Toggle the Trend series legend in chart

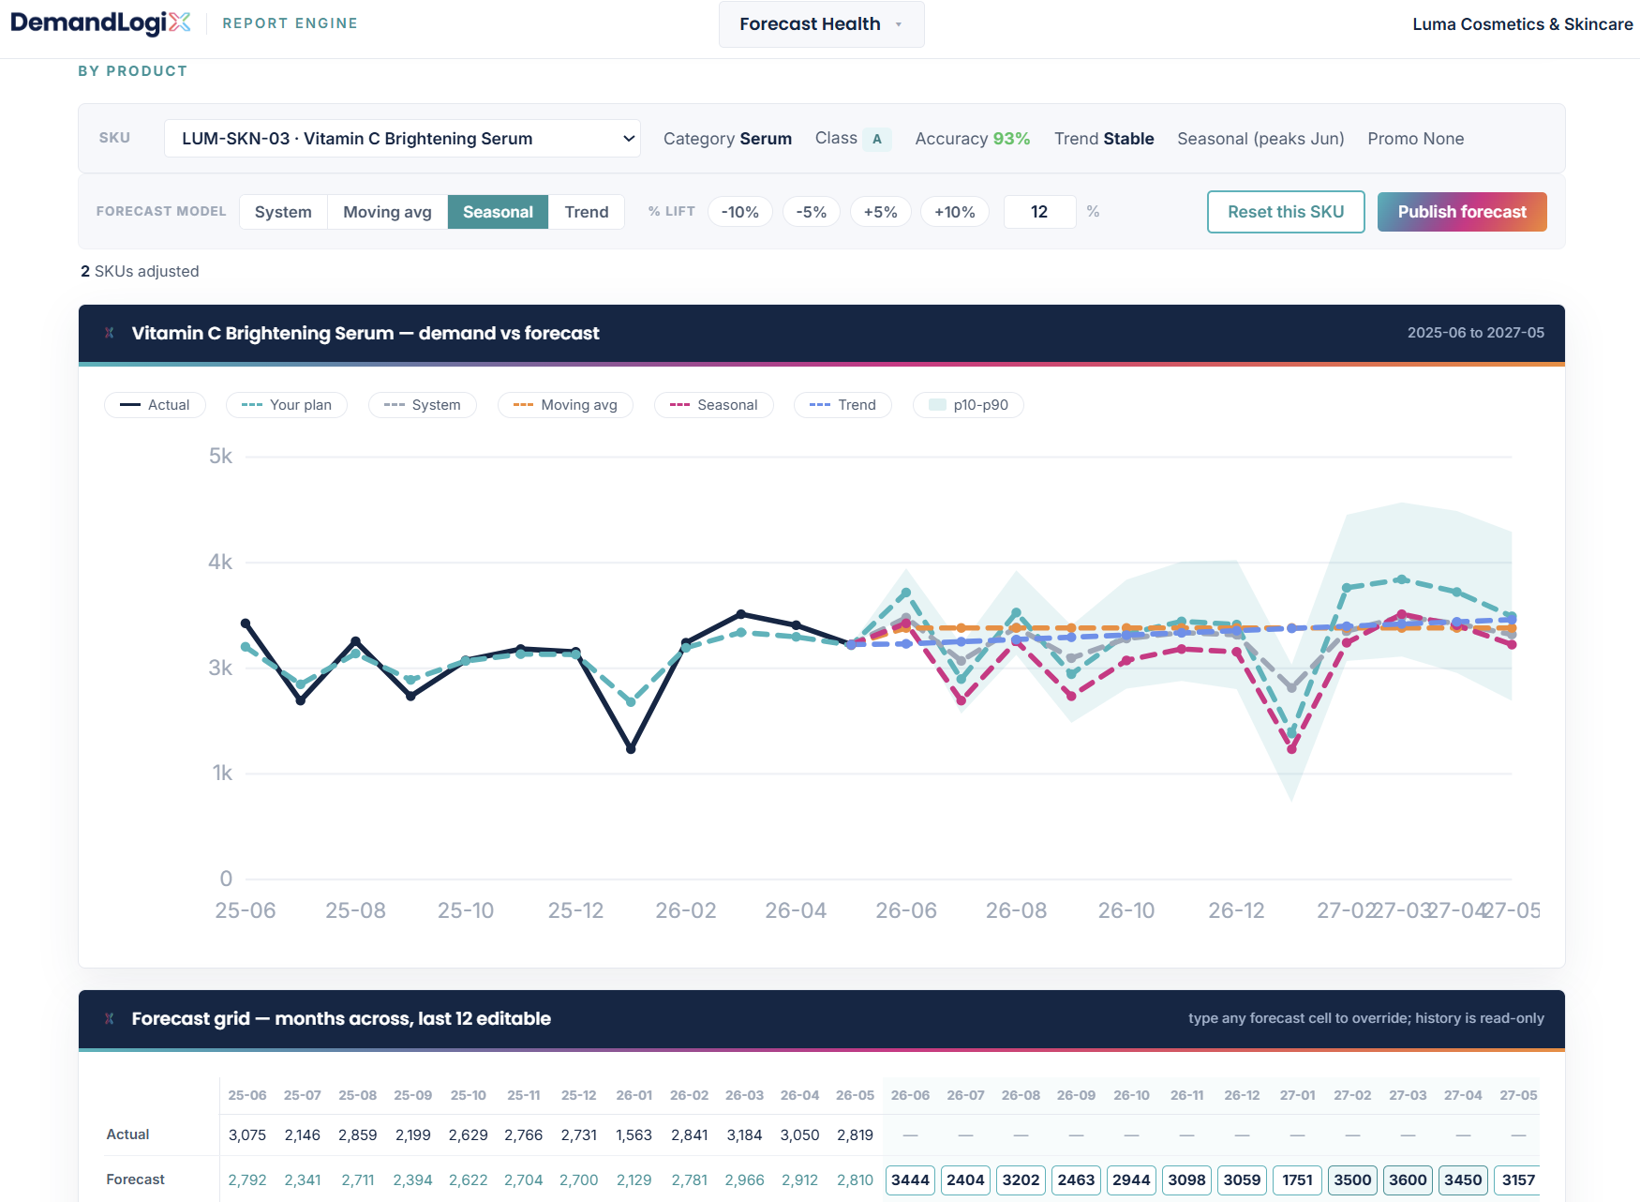click(842, 405)
